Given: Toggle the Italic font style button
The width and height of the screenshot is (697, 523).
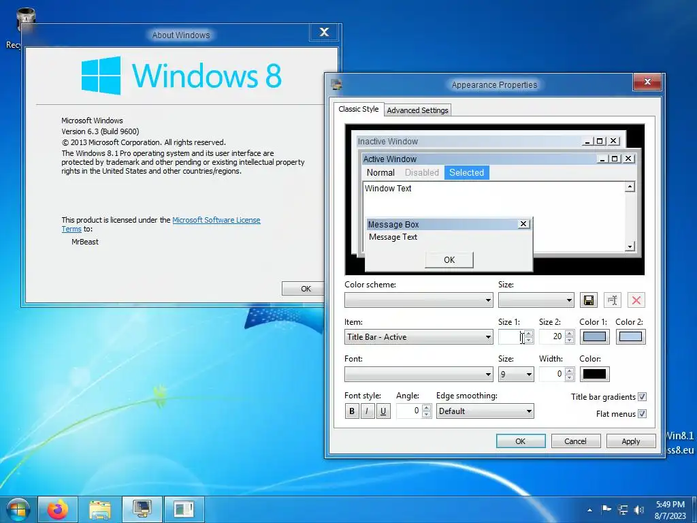Looking at the screenshot, I should pos(367,411).
